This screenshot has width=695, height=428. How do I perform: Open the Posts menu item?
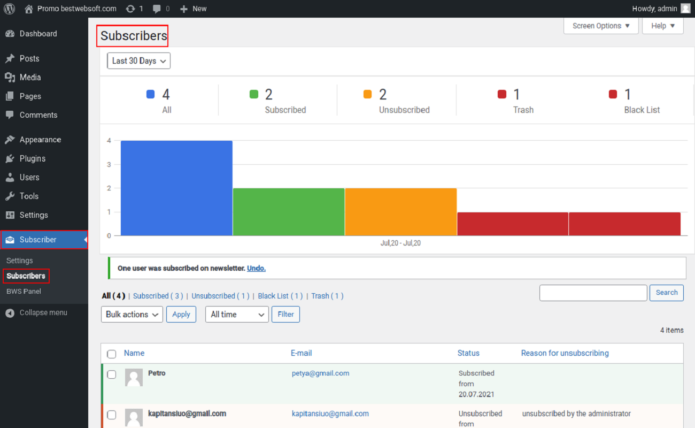[44, 58]
